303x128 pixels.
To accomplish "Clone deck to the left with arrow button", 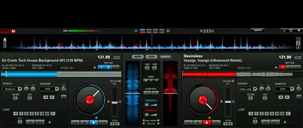I will 147,93.
